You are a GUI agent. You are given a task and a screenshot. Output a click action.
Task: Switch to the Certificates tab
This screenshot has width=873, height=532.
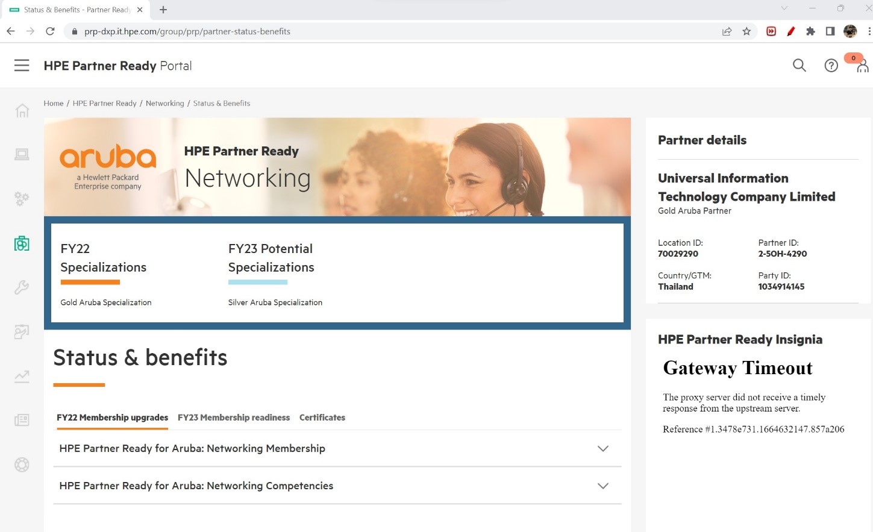pos(322,418)
